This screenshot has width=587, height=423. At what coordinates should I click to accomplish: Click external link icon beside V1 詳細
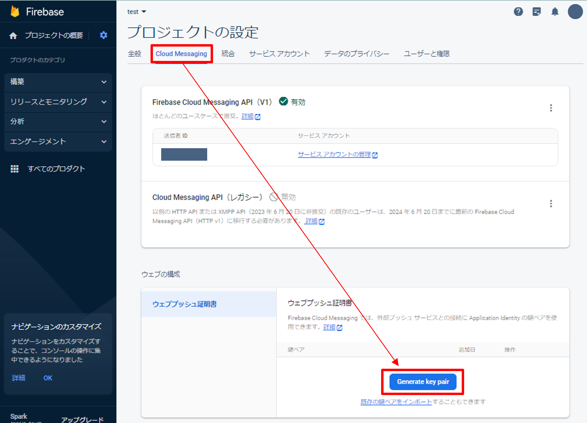click(x=257, y=117)
